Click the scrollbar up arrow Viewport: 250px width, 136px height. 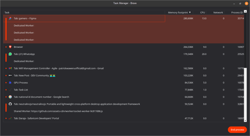tap(245, 11)
